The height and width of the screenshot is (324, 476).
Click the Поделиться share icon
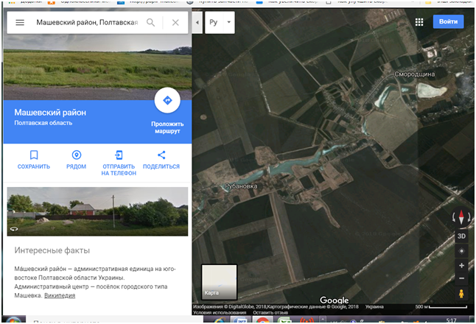[161, 155]
